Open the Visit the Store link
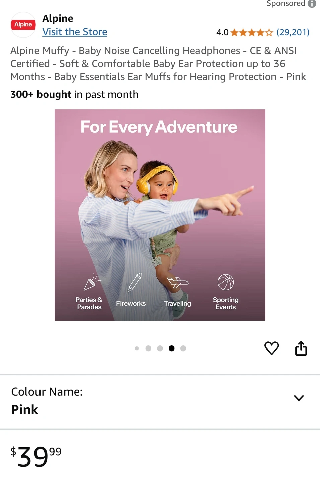The image size is (320, 483). (75, 32)
